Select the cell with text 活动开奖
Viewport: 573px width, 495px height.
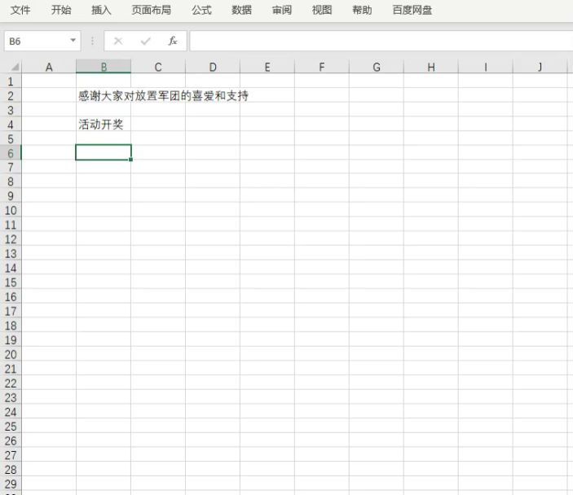[102, 125]
